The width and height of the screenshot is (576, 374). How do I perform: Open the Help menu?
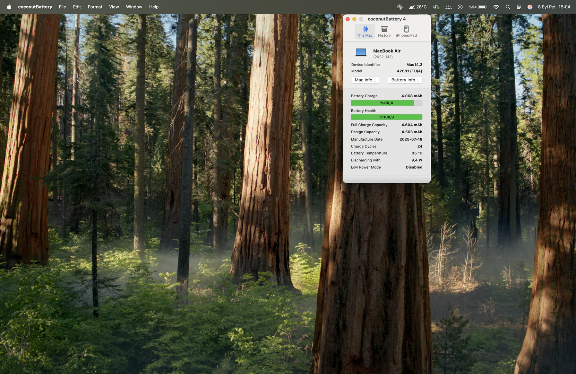[154, 7]
